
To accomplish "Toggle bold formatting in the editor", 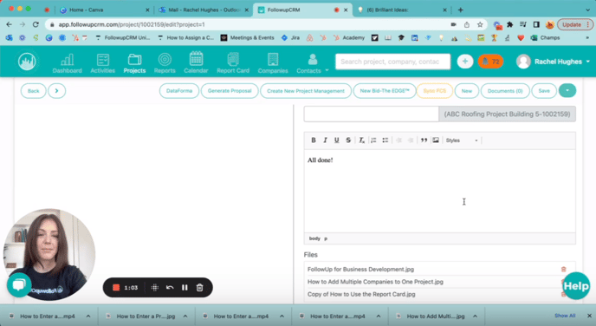I will [x=314, y=140].
